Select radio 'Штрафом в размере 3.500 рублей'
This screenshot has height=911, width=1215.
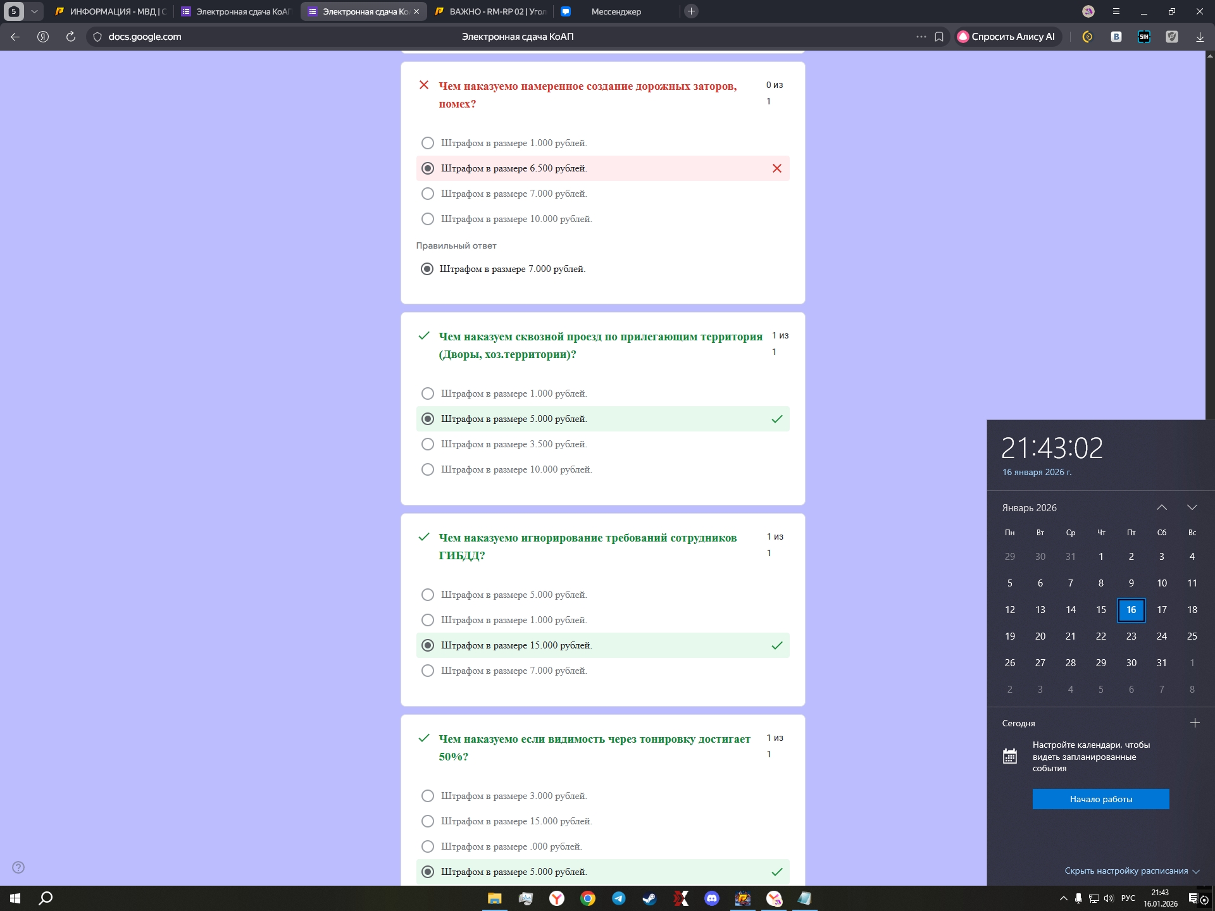(428, 444)
